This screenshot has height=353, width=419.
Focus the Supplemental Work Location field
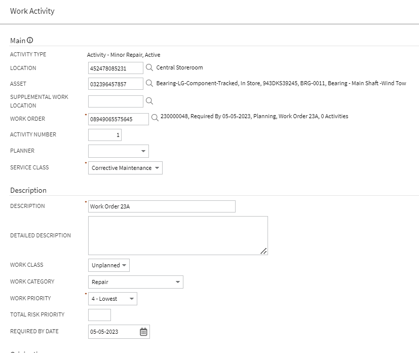pyautogui.click(x=116, y=101)
